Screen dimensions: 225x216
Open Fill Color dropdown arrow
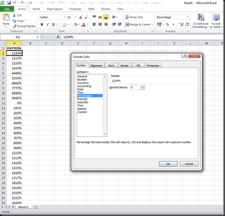(x=79, y=24)
